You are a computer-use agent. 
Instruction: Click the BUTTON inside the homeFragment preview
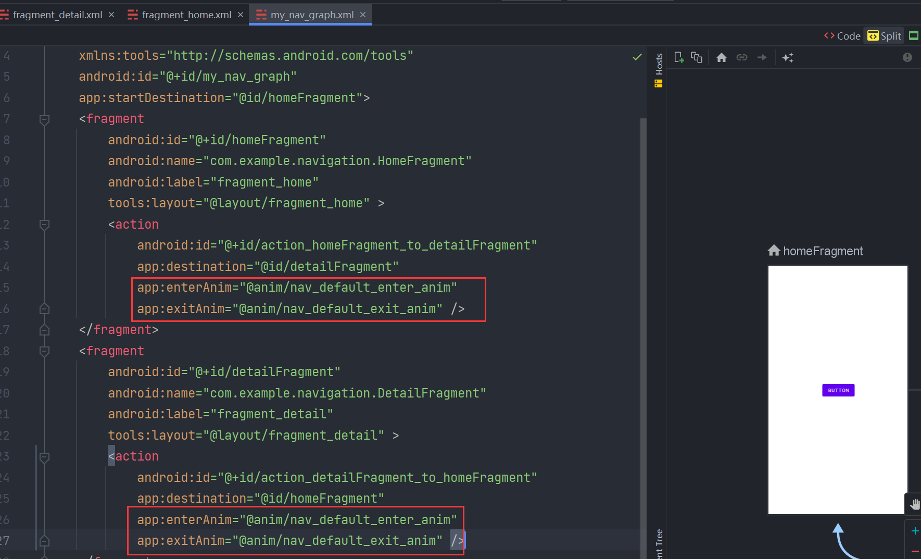tap(838, 390)
